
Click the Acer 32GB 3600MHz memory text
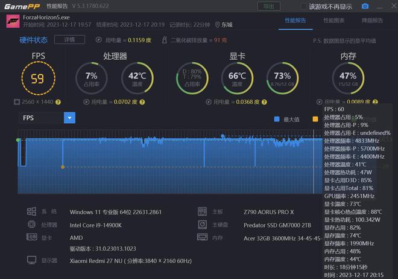pos(283,239)
